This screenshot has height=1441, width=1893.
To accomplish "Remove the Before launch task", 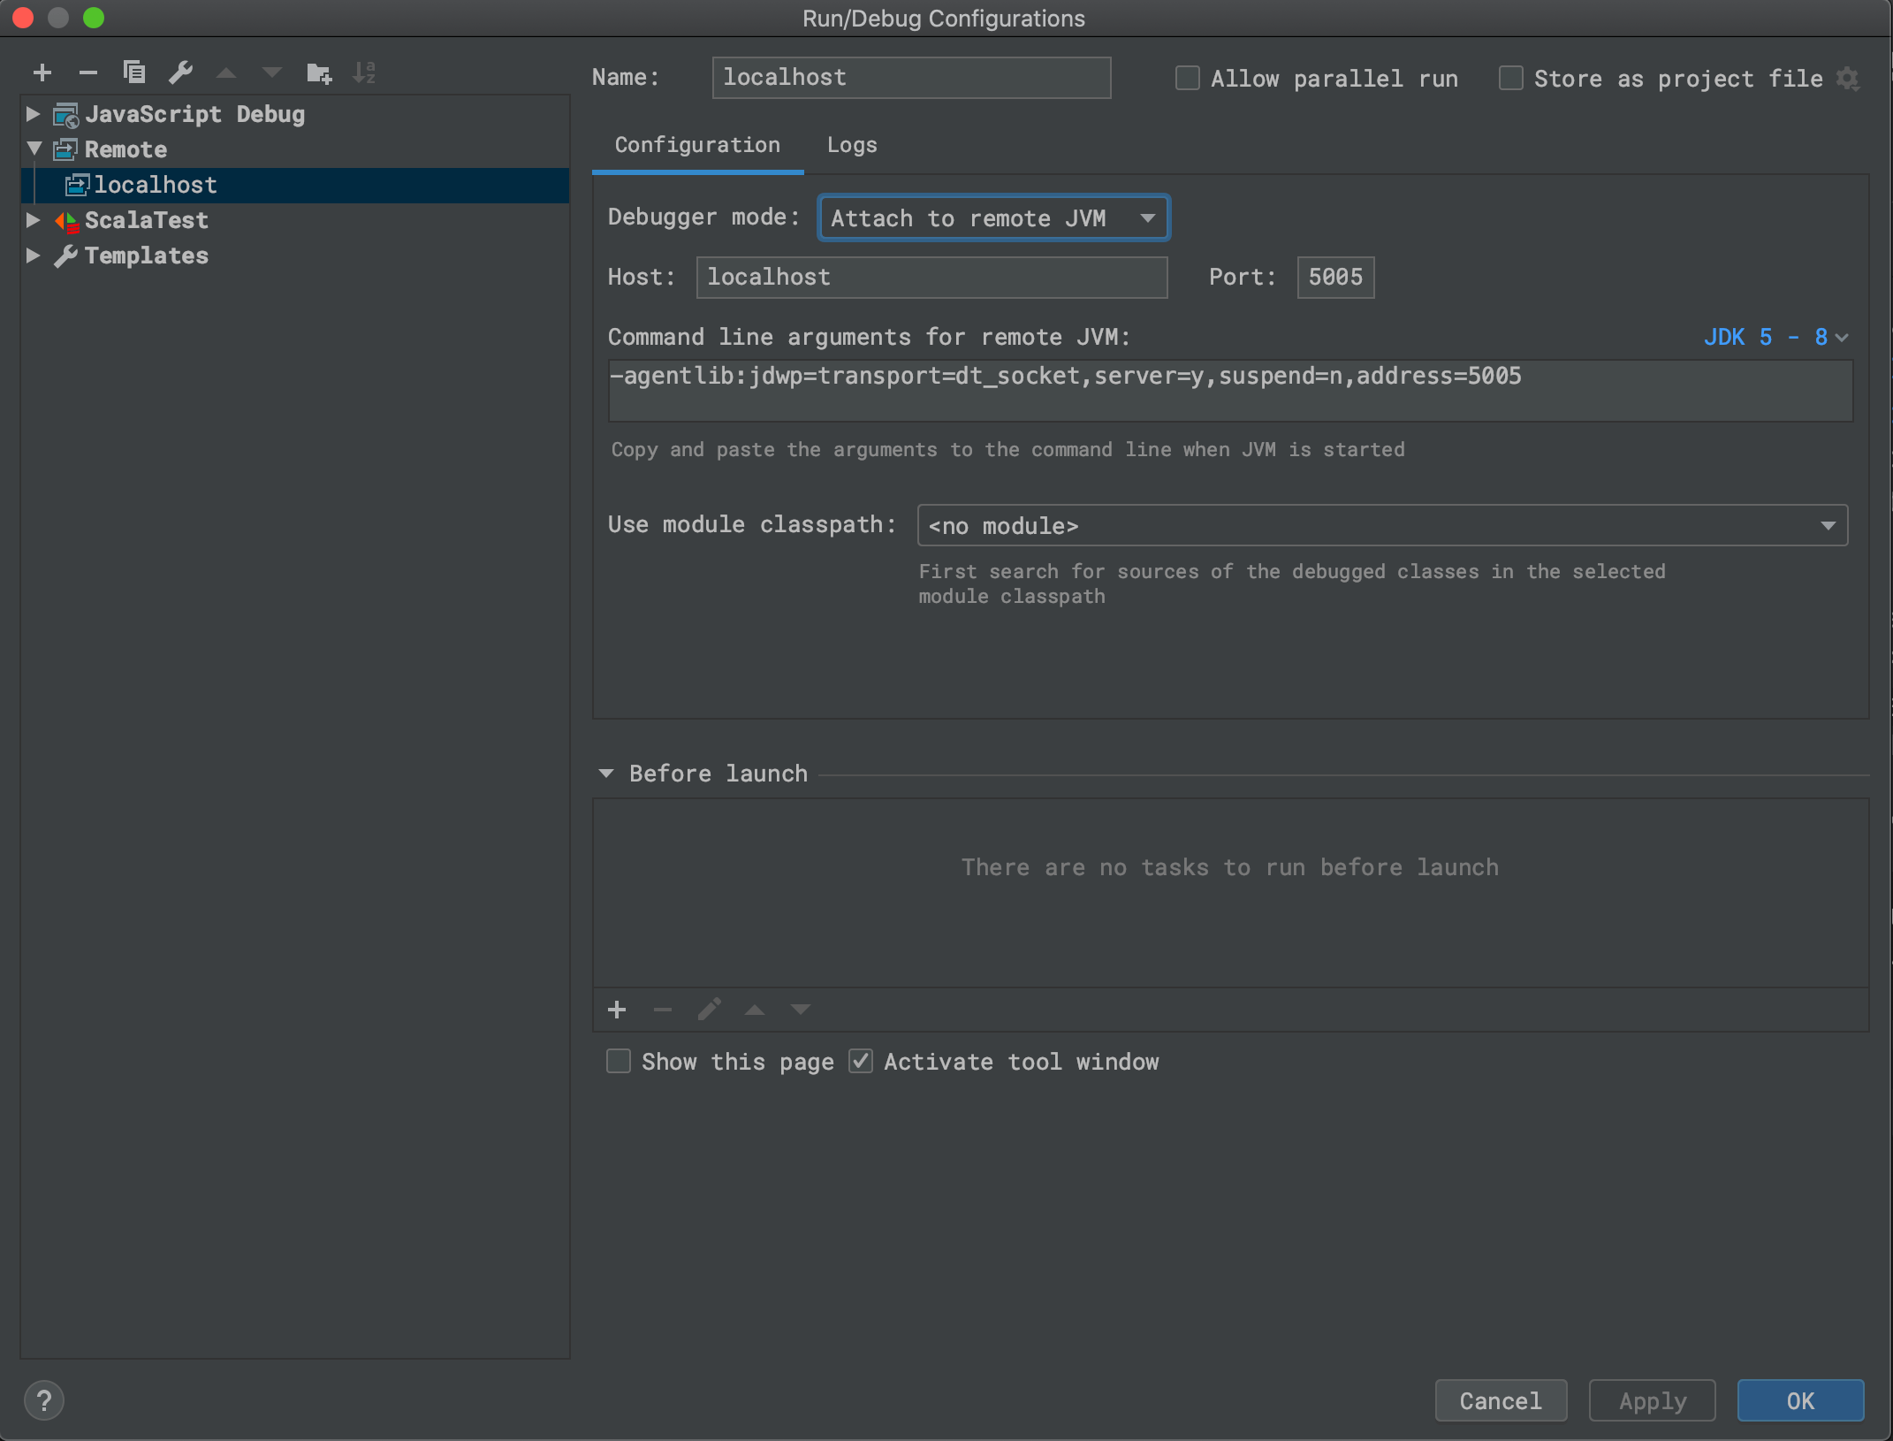I will point(663,1010).
